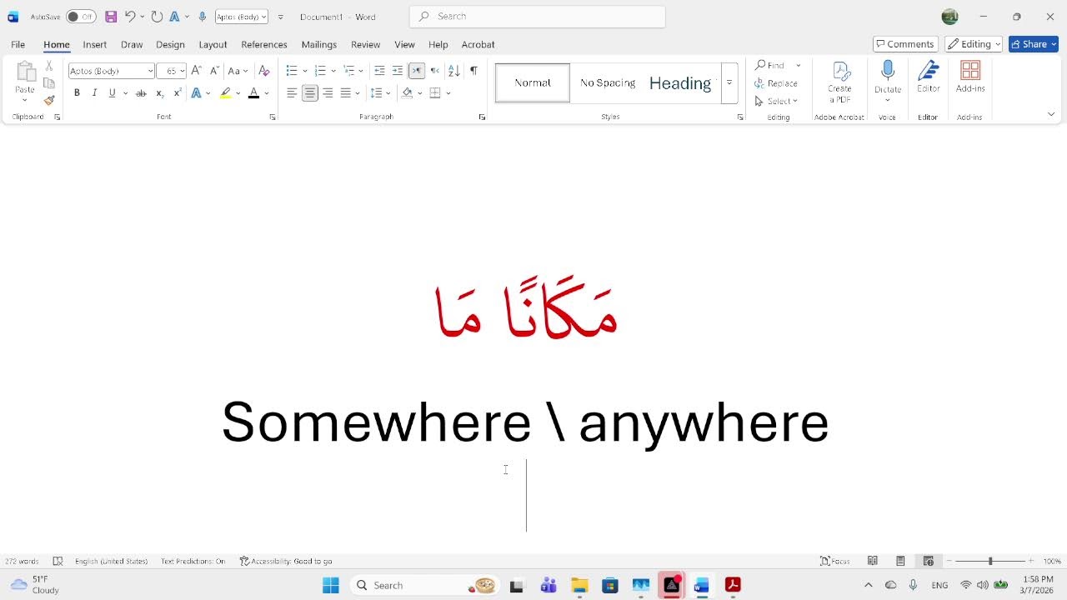Click the Copy icon in Clipboard group
Viewport: 1067px width, 600px height.
(49, 83)
